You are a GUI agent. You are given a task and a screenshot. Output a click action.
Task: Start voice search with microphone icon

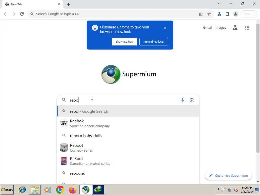182,100
